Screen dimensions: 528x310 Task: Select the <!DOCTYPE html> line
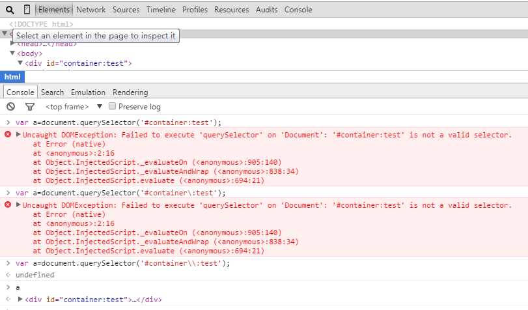coord(41,24)
